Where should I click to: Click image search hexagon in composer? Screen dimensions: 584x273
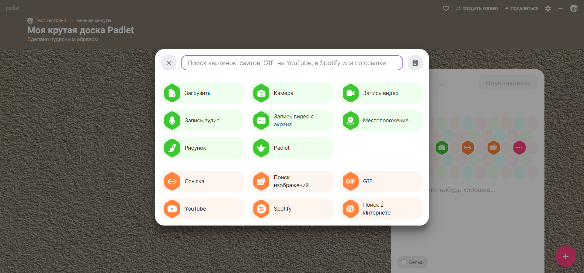(x=494, y=148)
